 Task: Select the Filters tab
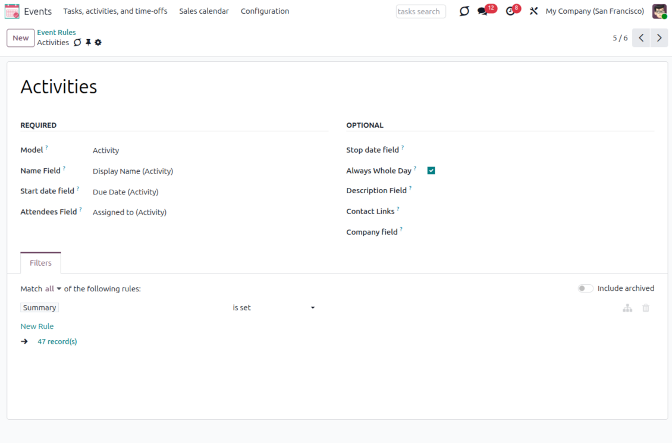[40, 263]
